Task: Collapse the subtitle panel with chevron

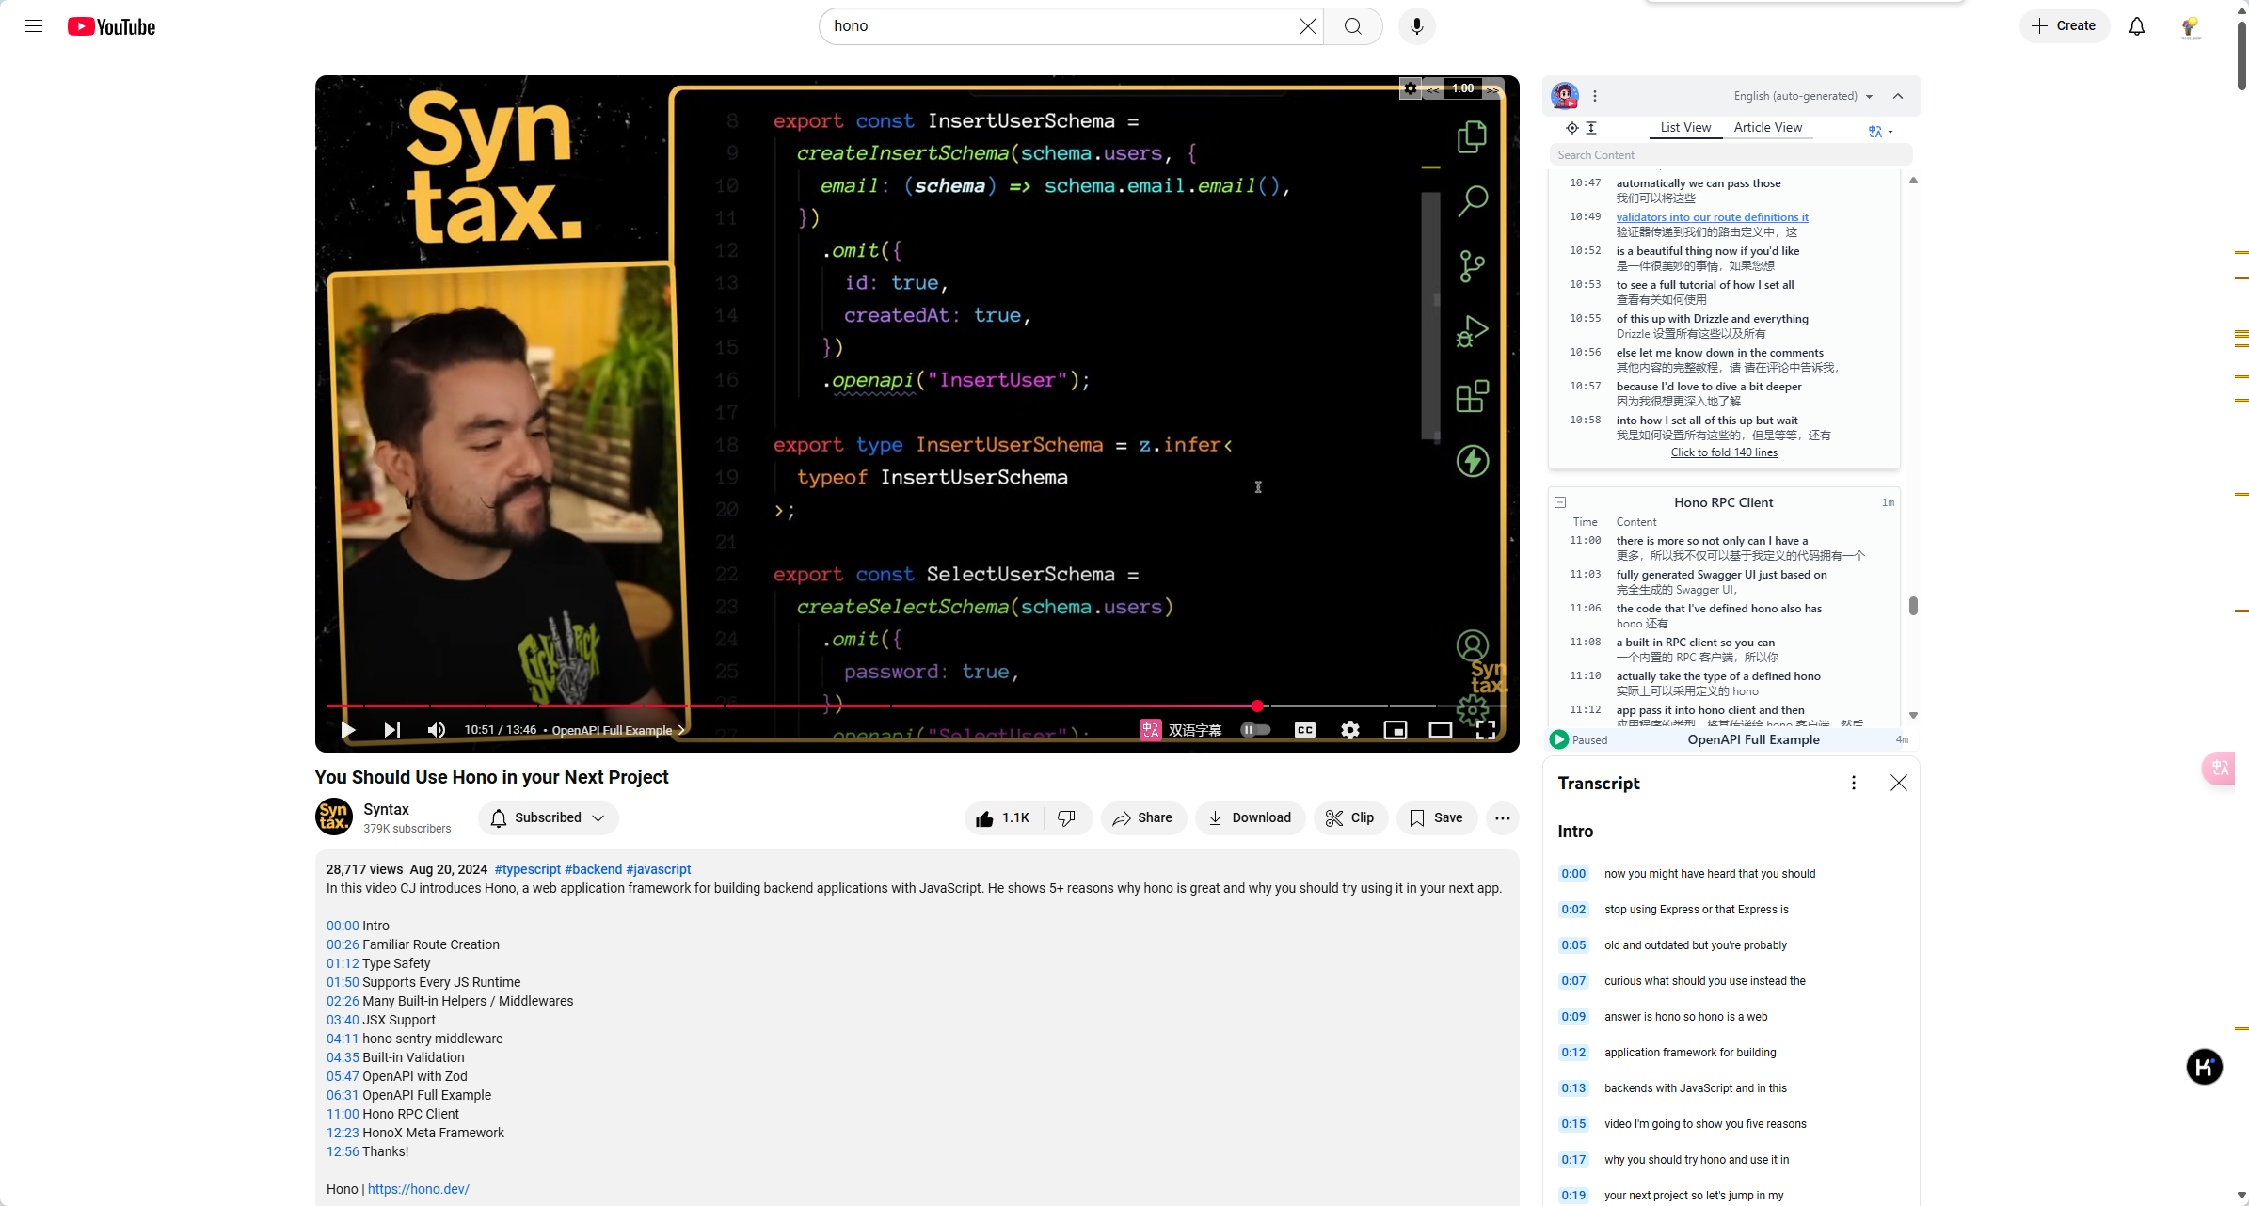Action: click(1898, 96)
